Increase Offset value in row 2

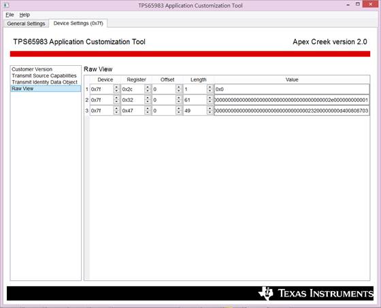(179, 98)
